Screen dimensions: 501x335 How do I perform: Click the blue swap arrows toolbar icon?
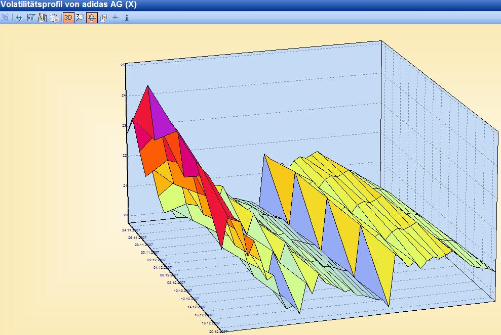(x=19, y=18)
